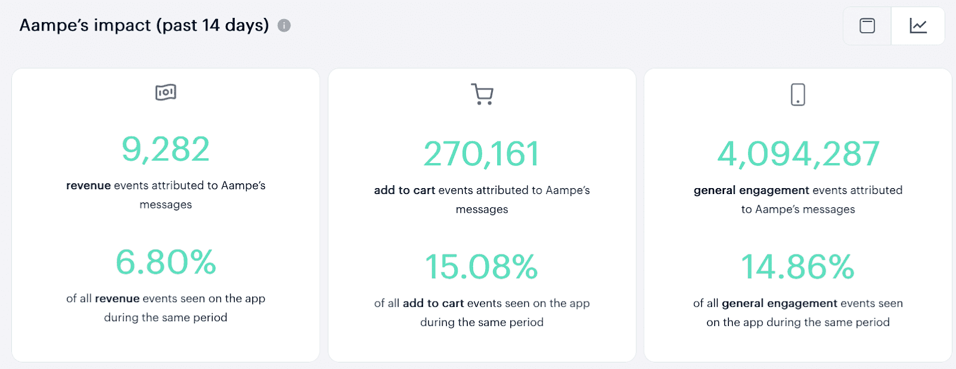Click the shopping cart icon
Image resolution: width=956 pixels, height=369 pixels.
pyautogui.click(x=482, y=94)
